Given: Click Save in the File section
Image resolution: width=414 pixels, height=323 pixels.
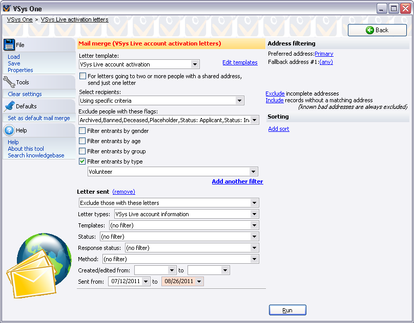Looking at the screenshot, I should [x=14, y=63].
